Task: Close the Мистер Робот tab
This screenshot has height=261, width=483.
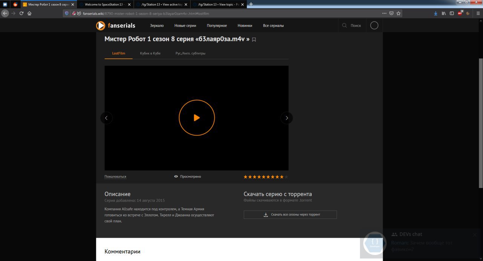Action: coord(72,5)
